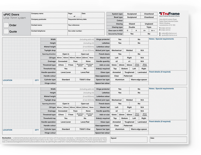Choose Glazed in the Glazing row
The width and height of the screenshot is (201, 155).
pos(132,24)
